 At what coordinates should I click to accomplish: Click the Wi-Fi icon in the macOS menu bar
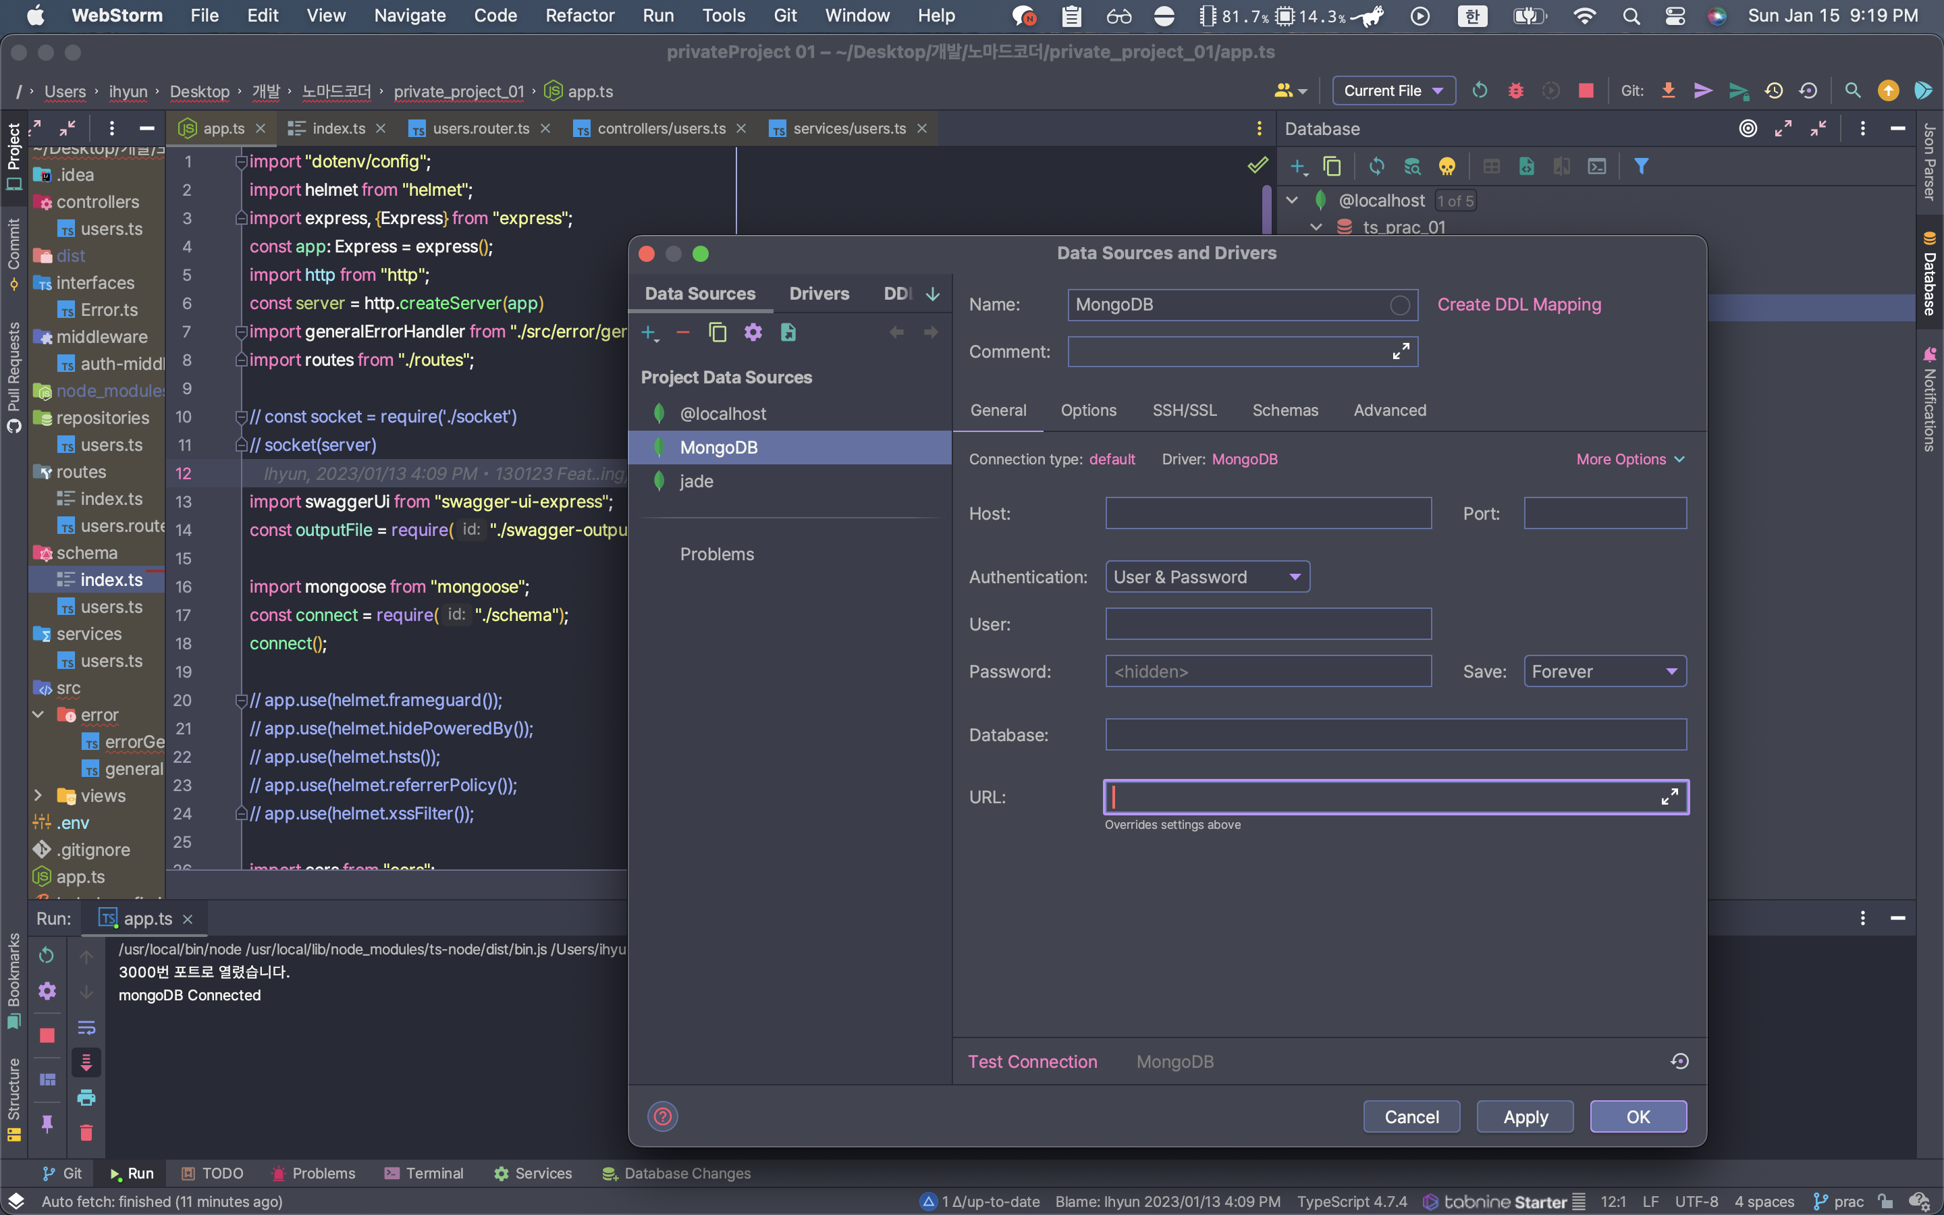pos(1584,16)
